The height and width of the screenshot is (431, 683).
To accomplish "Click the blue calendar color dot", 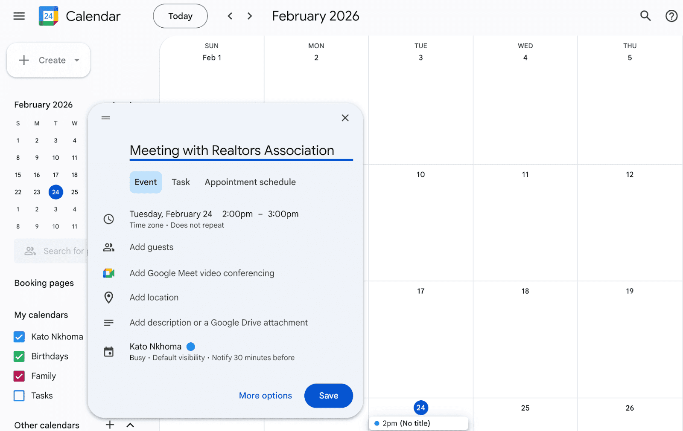I will pos(191,346).
